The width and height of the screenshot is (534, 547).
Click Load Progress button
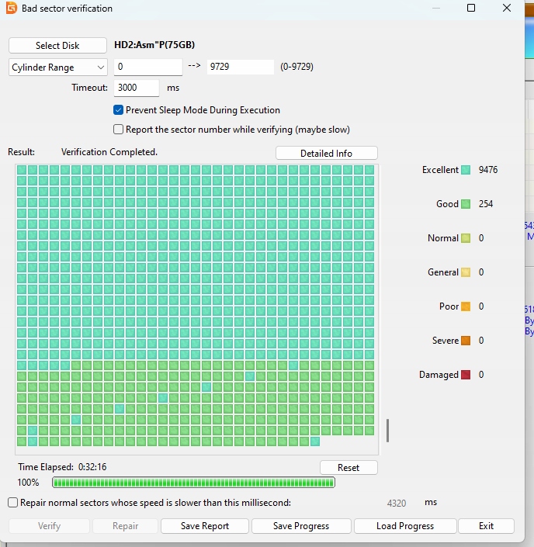click(x=404, y=526)
